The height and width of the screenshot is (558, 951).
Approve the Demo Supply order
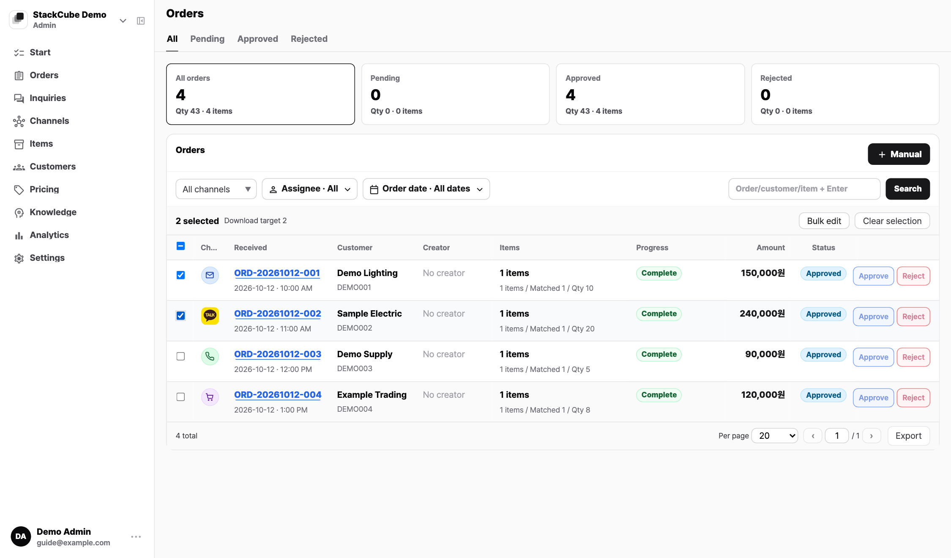pyautogui.click(x=873, y=357)
